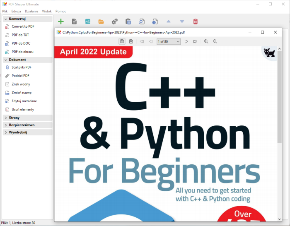Collapse the Dokument section
290x226 pixels.
pos(28,60)
